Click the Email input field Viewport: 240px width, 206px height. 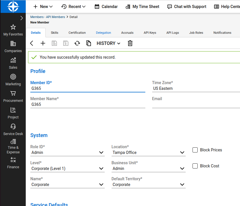[x=196, y=104]
